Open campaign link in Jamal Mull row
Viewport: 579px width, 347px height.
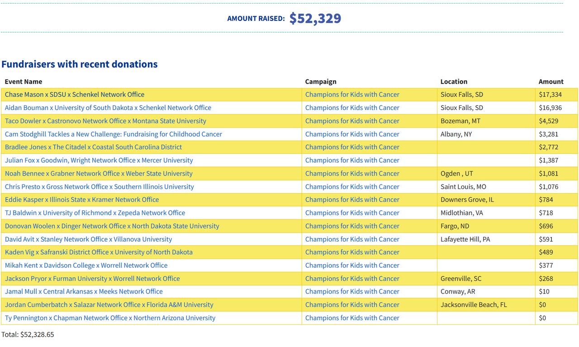click(x=352, y=291)
